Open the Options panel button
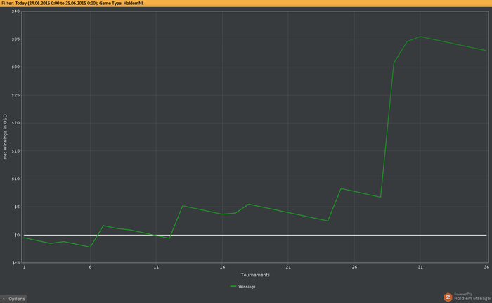 click(13, 299)
